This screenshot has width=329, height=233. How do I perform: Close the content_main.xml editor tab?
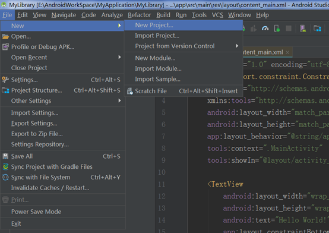287,52
